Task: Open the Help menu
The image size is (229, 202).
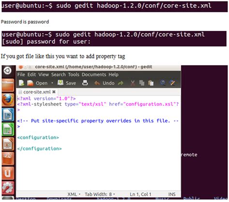Action: pyautogui.click(x=114, y=75)
